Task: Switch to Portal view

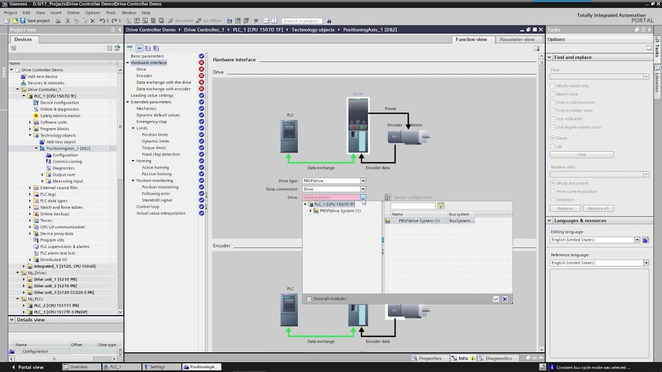Action: (x=27, y=367)
